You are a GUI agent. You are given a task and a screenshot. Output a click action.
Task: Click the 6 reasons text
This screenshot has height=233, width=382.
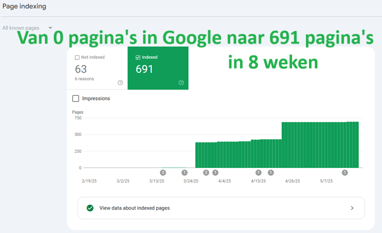point(84,79)
